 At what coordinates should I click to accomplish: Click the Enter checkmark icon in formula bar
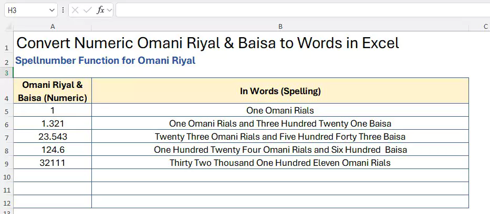[x=88, y=10]
